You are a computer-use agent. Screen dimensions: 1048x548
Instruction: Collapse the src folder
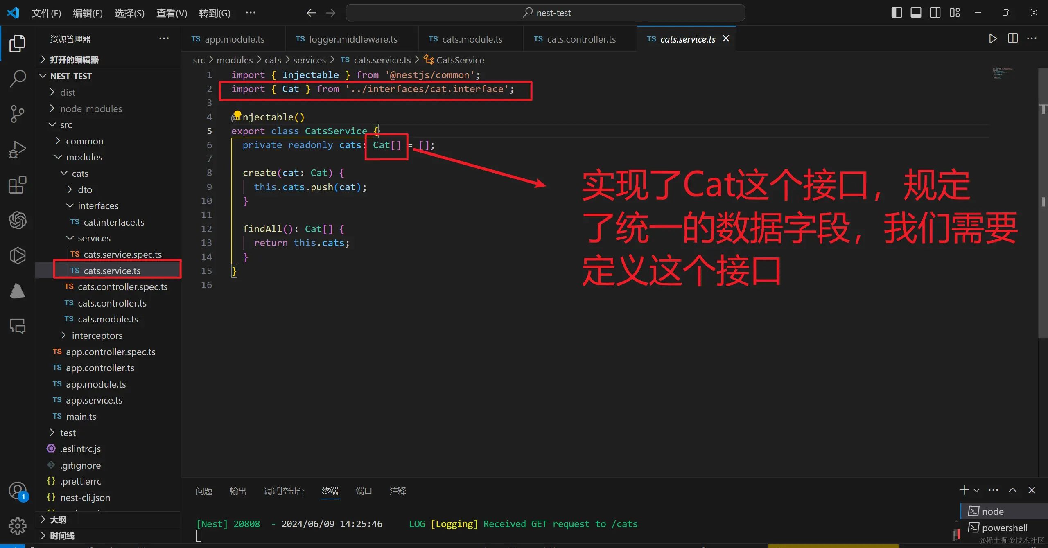[x=108, y=125]
